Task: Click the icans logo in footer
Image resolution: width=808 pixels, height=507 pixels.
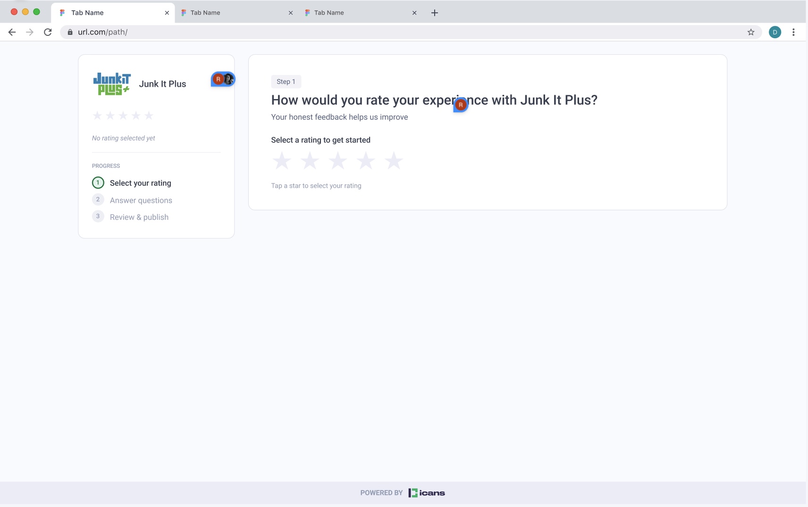Action: point(427,493)
